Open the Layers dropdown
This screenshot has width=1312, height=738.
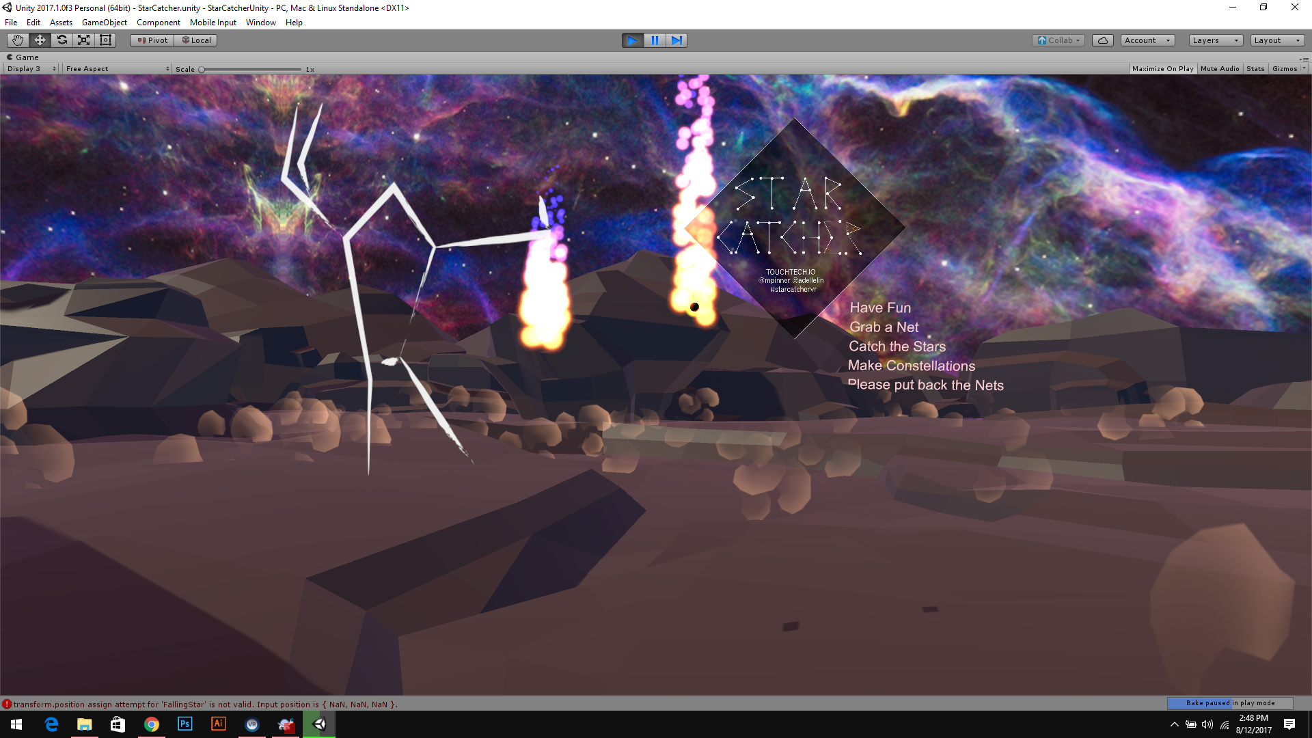pyautogui.click(x=1216, y=40)
